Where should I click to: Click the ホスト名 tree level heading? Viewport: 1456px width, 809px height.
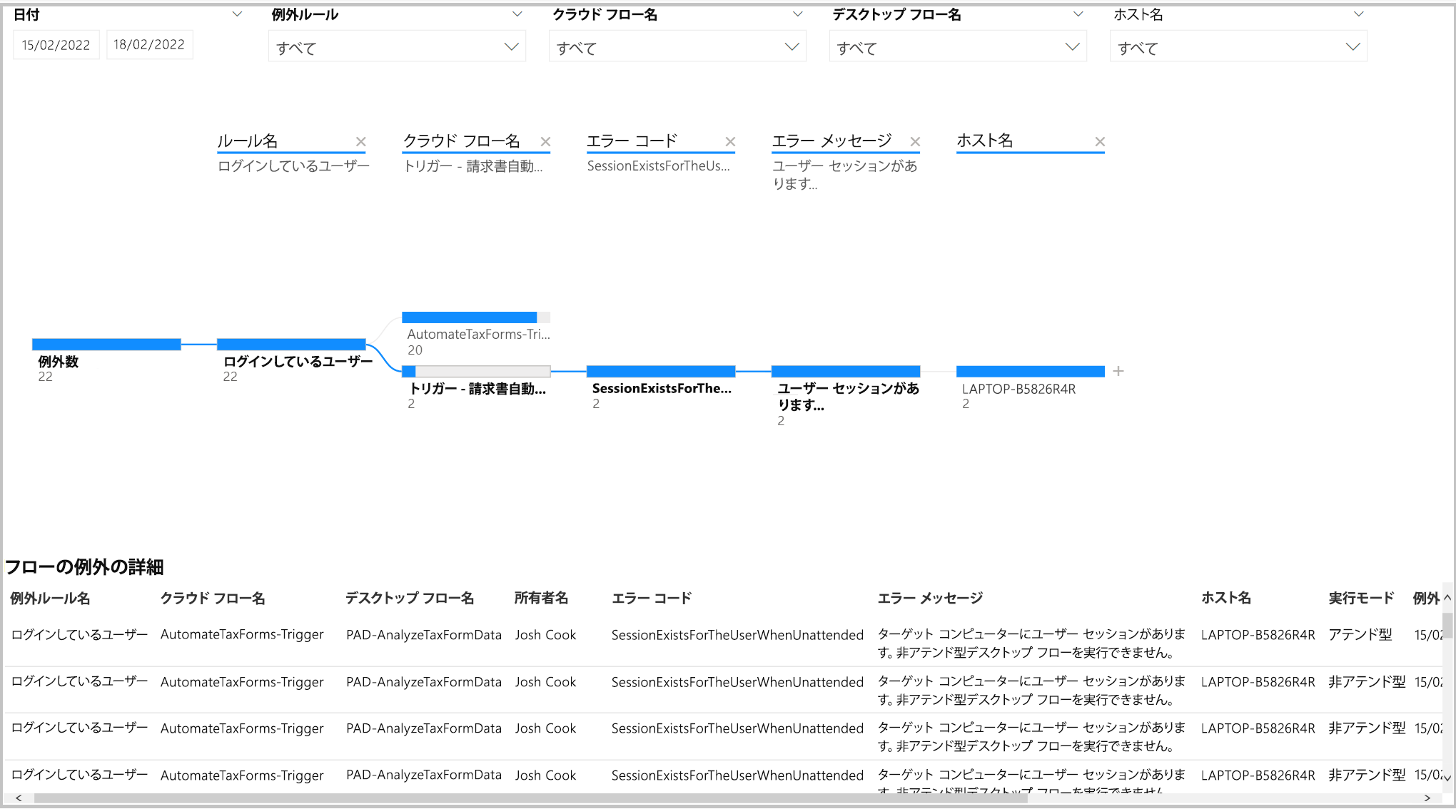point(985,141)
